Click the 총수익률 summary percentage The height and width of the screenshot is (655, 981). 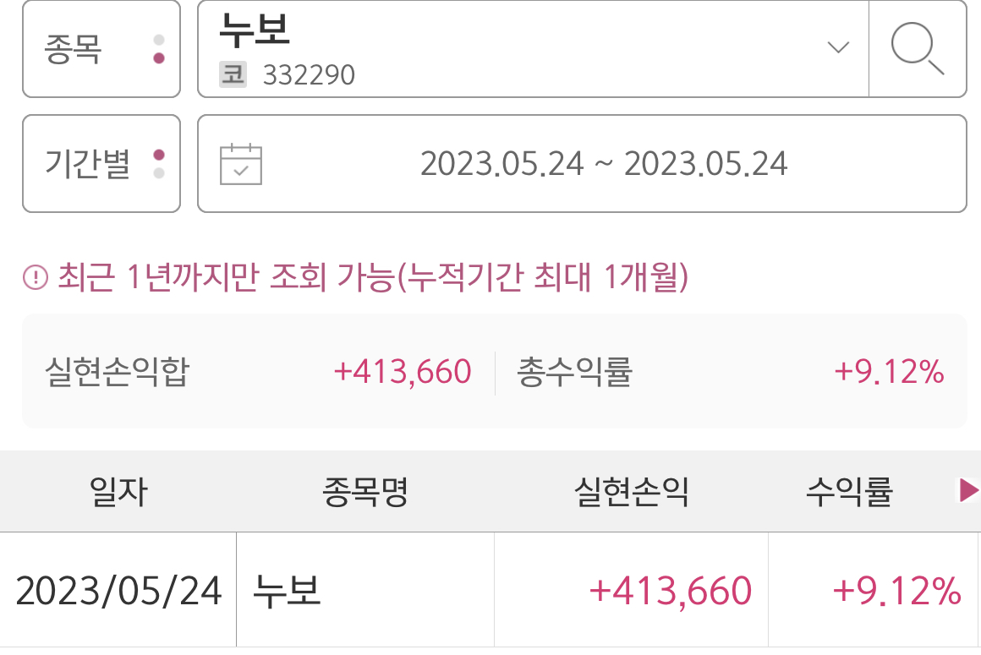pyautogui.click(x=889, y=372)
